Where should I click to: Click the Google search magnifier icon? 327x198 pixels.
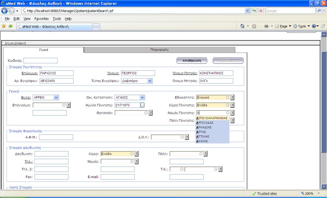click(x=319, y=11)
